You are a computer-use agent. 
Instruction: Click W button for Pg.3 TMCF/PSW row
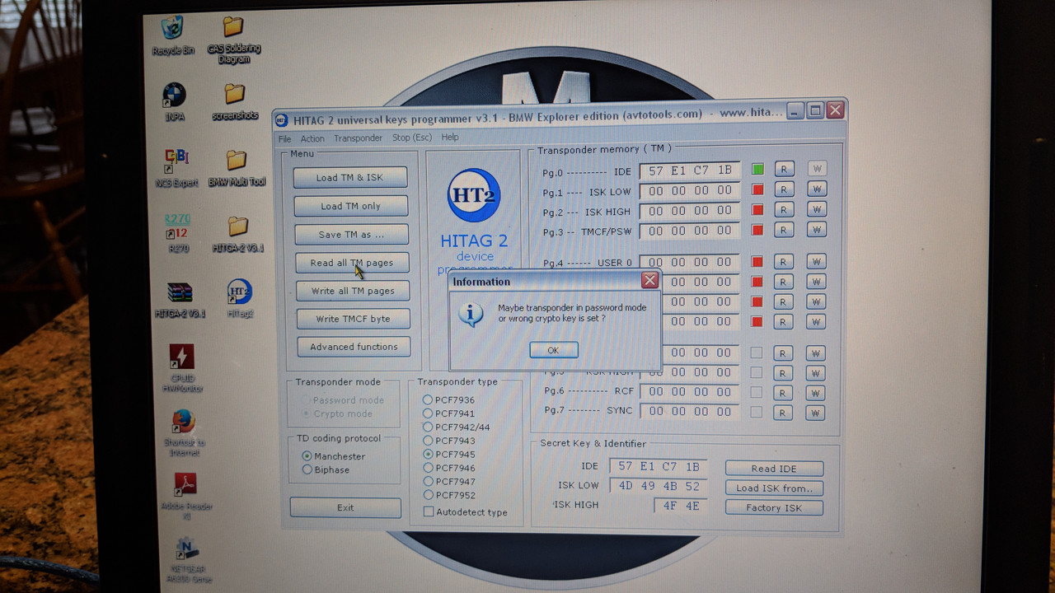point(816,230)
